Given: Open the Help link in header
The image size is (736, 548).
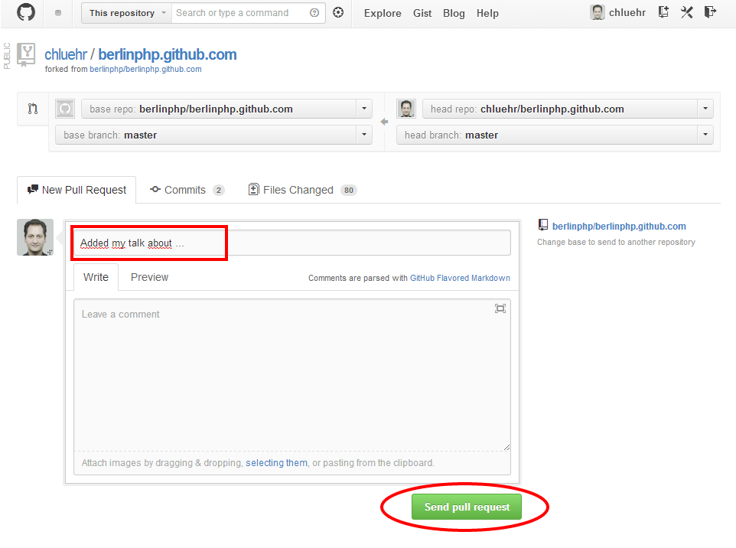Looking at the screenshot, I should click(x=487, y=14).
